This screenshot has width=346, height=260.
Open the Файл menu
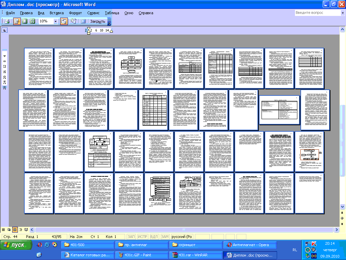(10, 13)
